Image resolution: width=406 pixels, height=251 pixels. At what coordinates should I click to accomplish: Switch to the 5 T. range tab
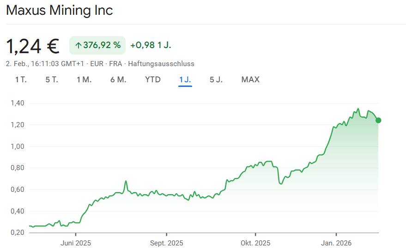(52, 80)
